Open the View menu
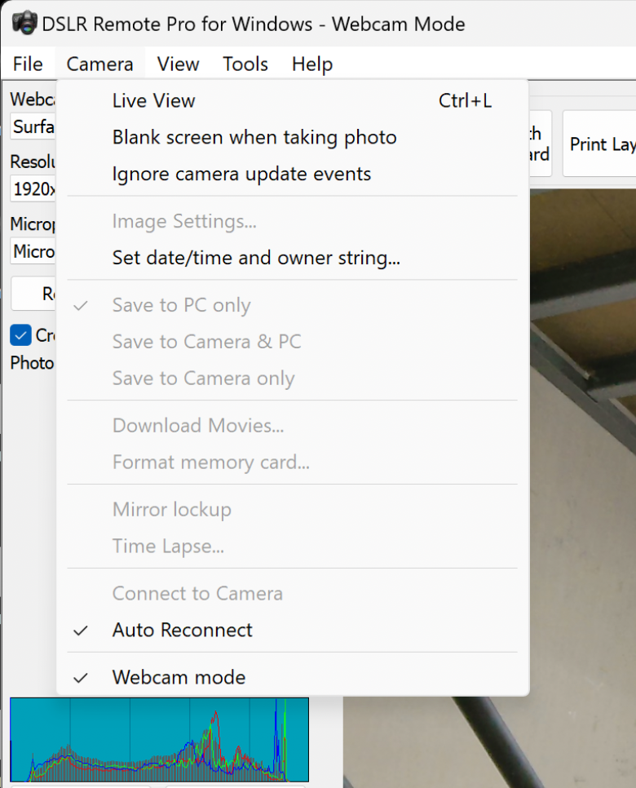The height and width of the screenshot is (788, 636). [178, 64]
